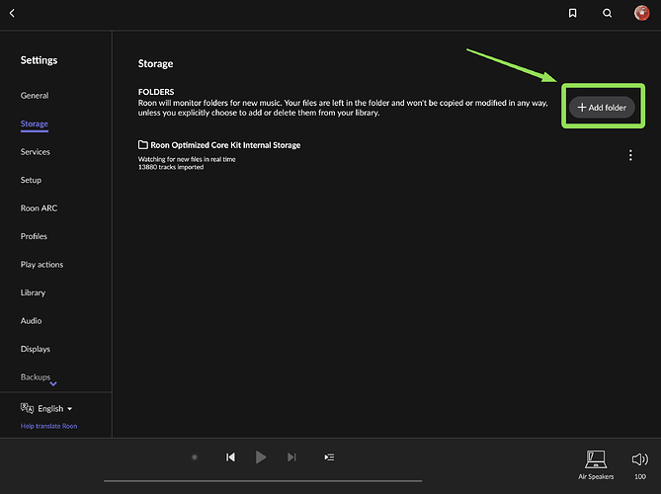
Task: Open Roon ARC settings
Action: 39,208
